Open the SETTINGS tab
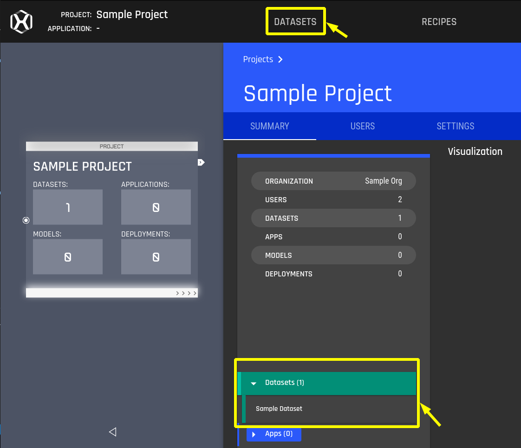This screenshot has width=521, height=448. pyautogui.click(x=455, y=126)
